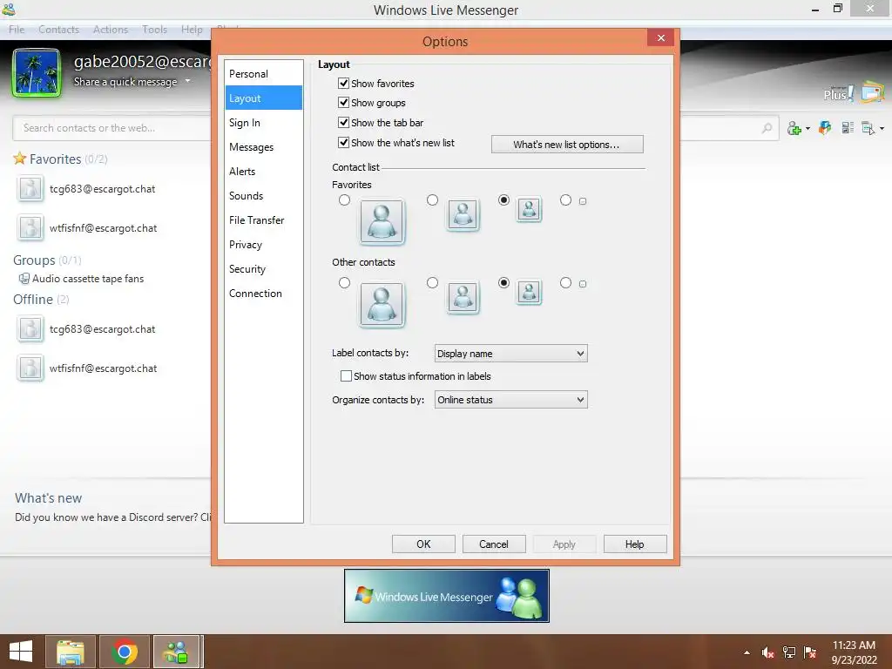Image resolution: width=892 pixels, height=669 pixels.
Task: Click network icon in system tray
Action: [789, 652]
